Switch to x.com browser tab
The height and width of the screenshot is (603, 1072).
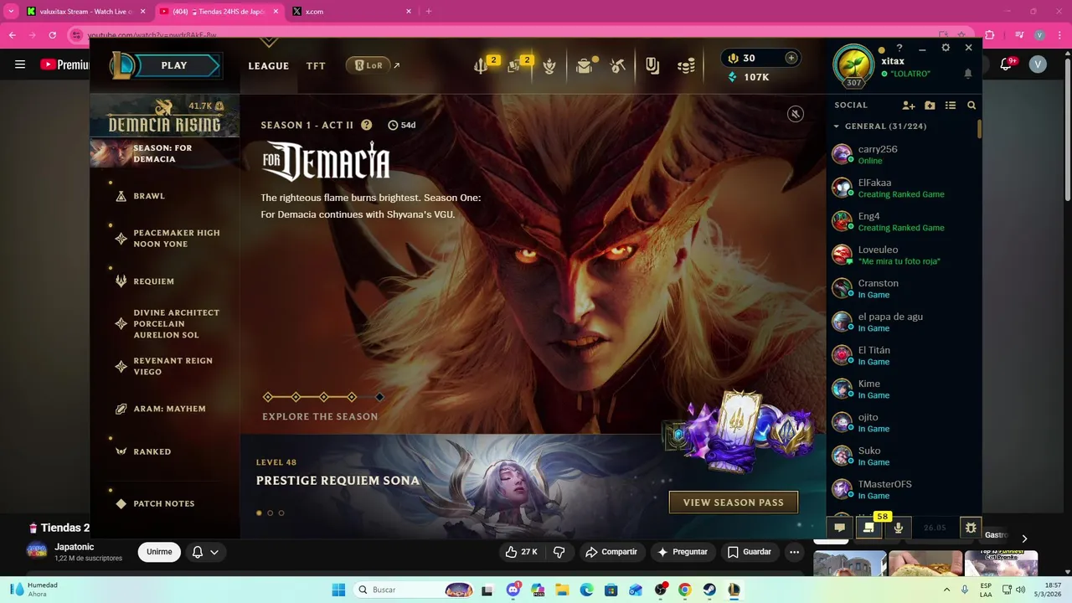tap(352, 12)
